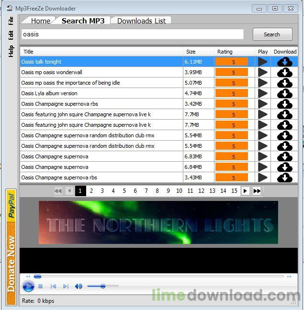The image size is (304, 310).
Task: Skip to next track in player
Action: [x=66, y=286]
